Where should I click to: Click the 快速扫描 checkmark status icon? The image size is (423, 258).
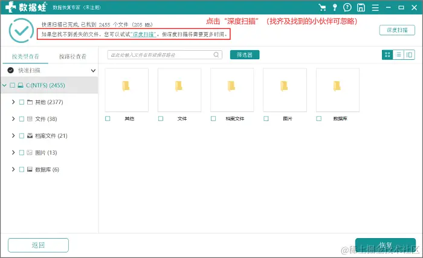pos(10,71)
